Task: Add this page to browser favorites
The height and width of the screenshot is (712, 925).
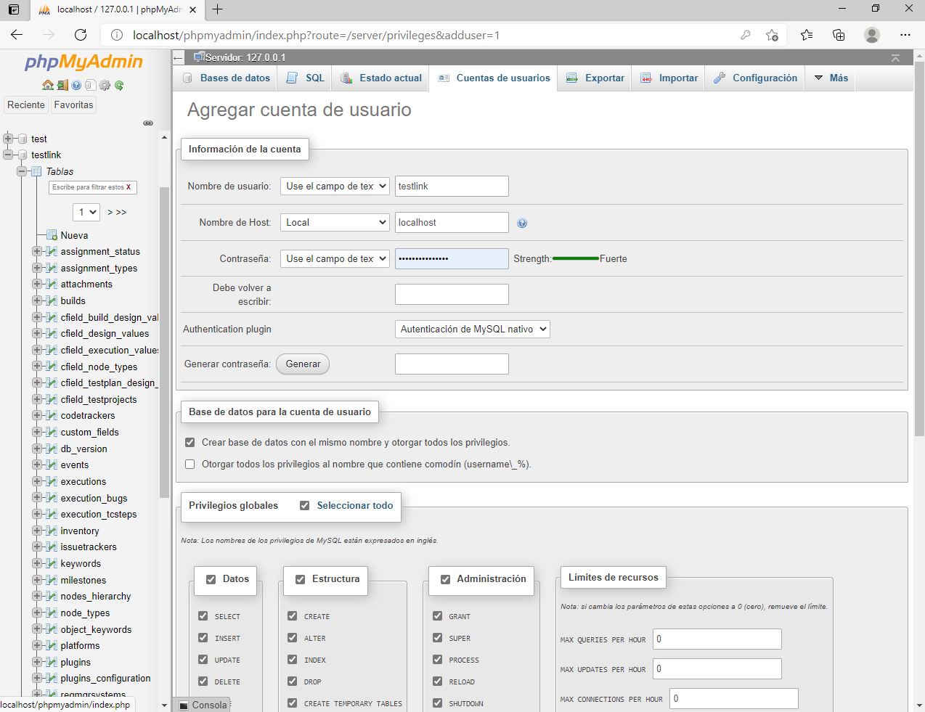Action: [x=772, y=35]
